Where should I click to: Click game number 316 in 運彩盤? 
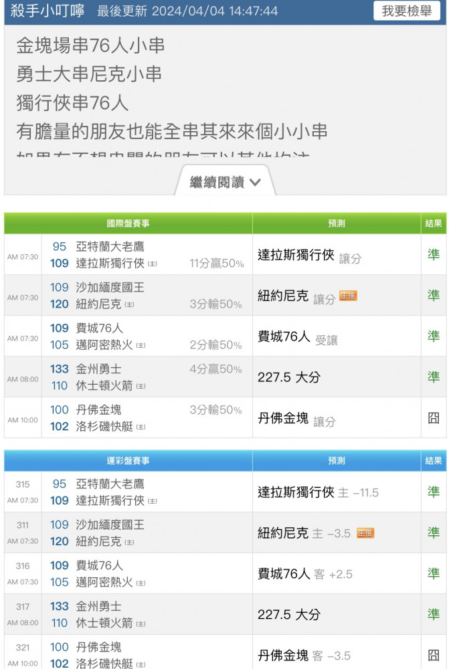pyautogui.click(x=23, y=566)
